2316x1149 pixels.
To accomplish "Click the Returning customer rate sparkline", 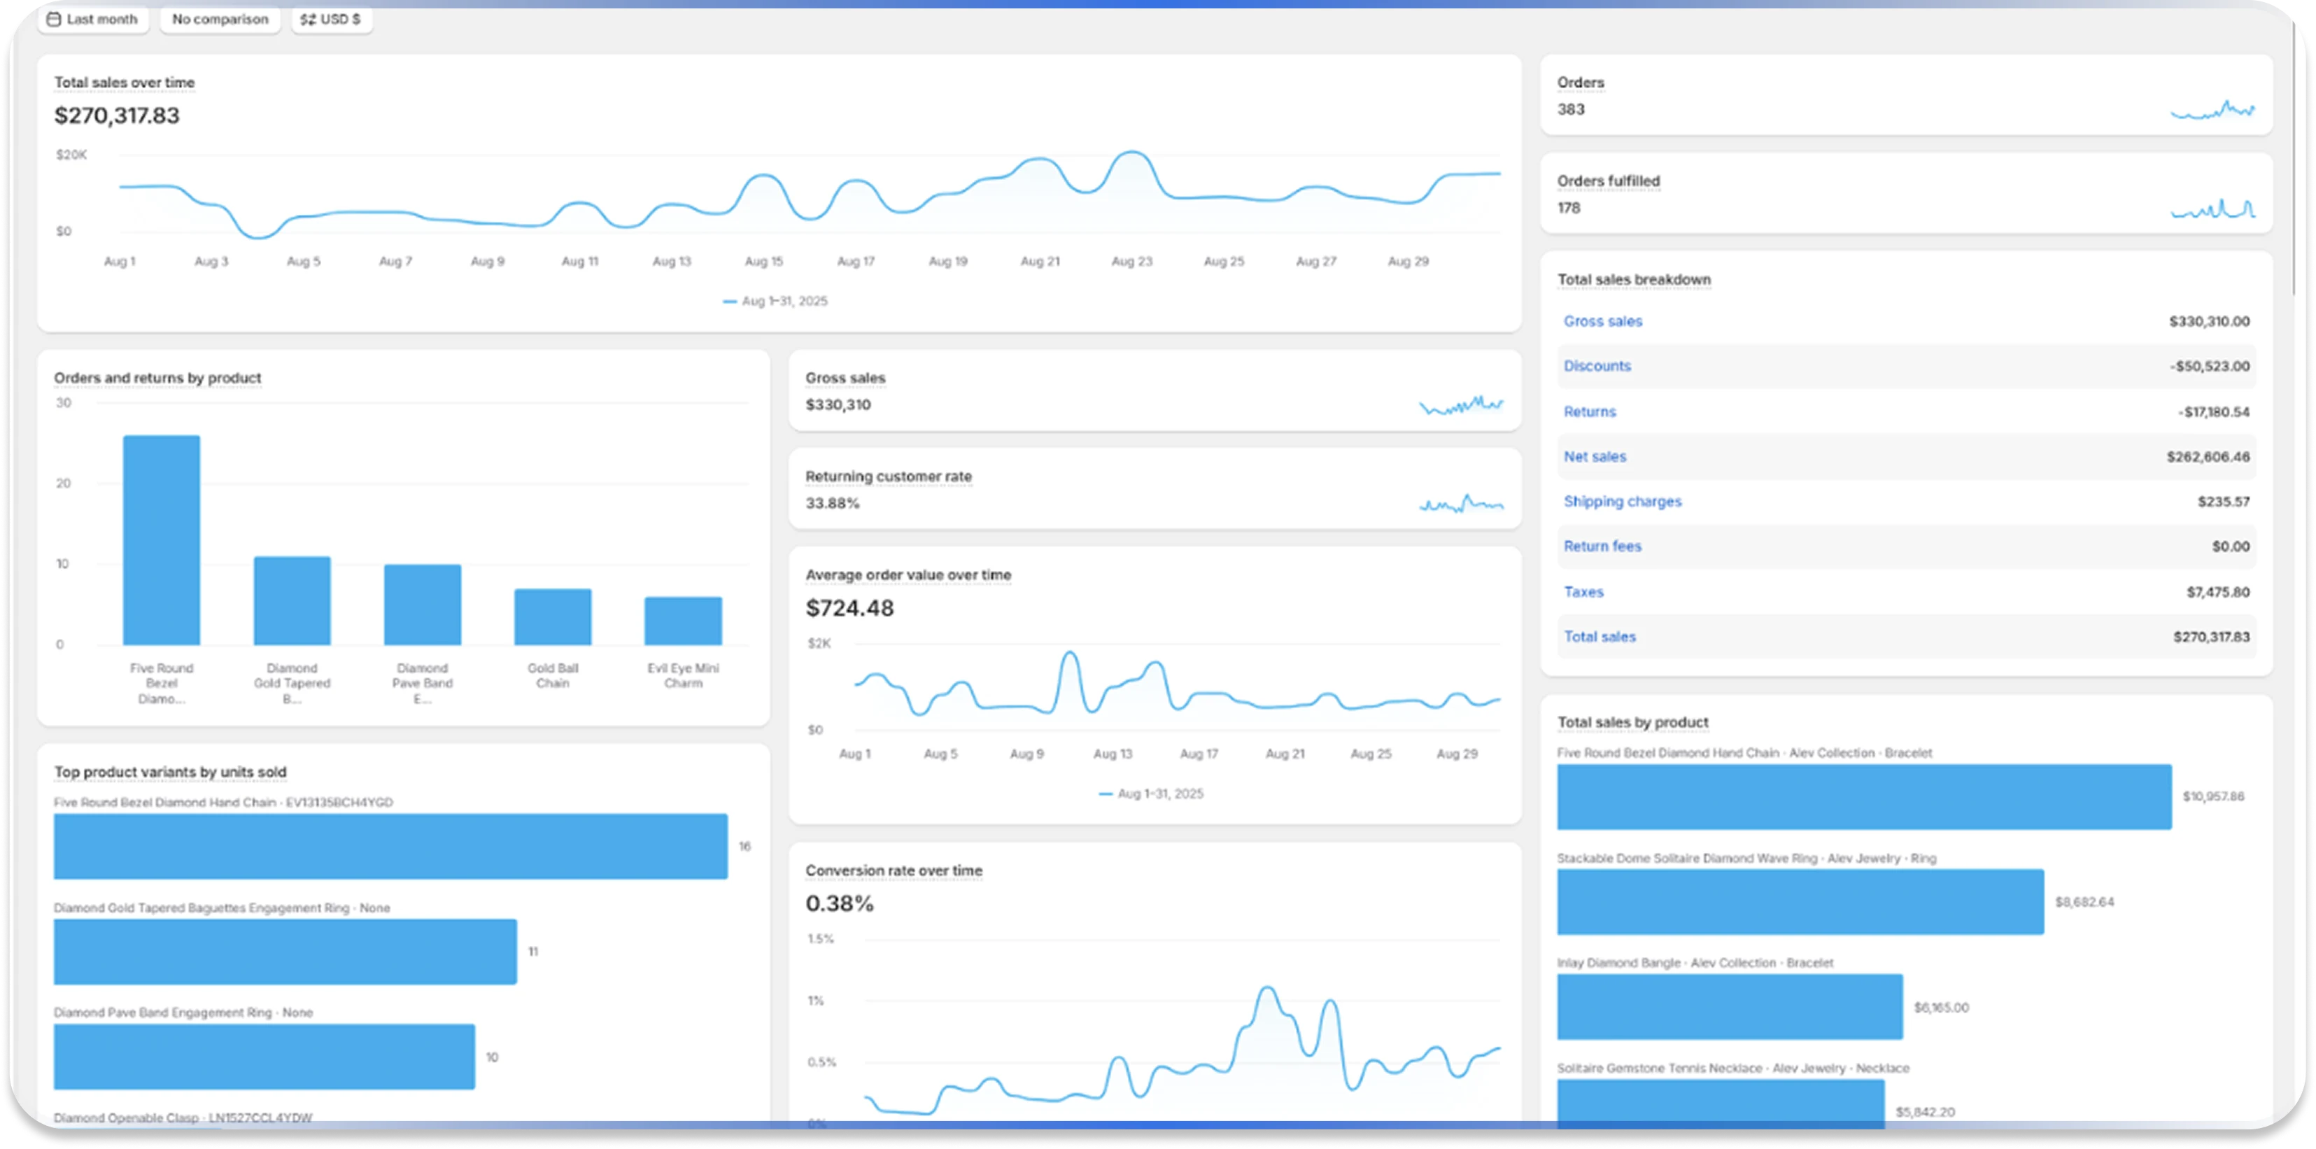I will [1460, 503].
